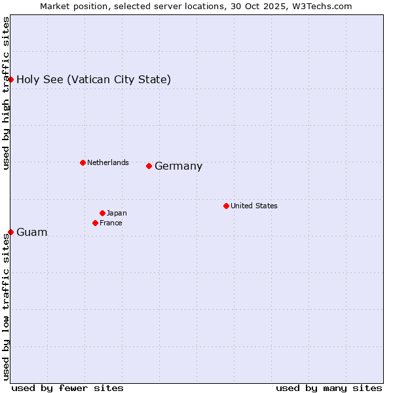Click the Japan text label
The width and height of the screenshot is (393, 393).
tap(117, 213)
